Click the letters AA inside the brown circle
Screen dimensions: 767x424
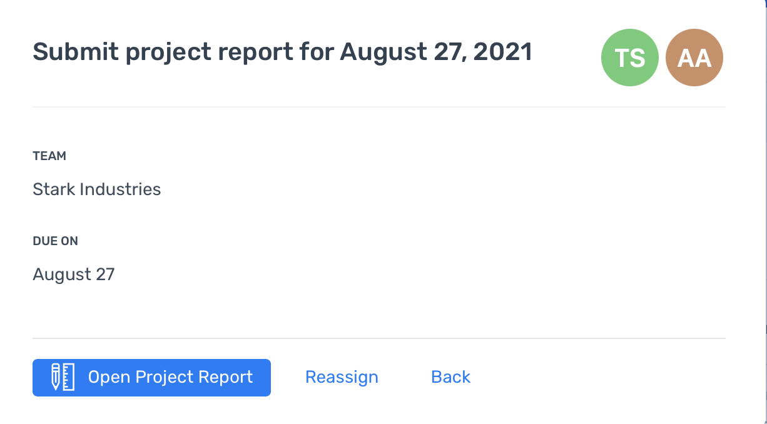694,58
